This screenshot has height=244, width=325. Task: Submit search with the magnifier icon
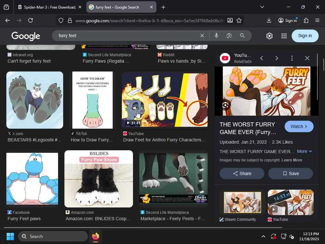click(242, 36)
